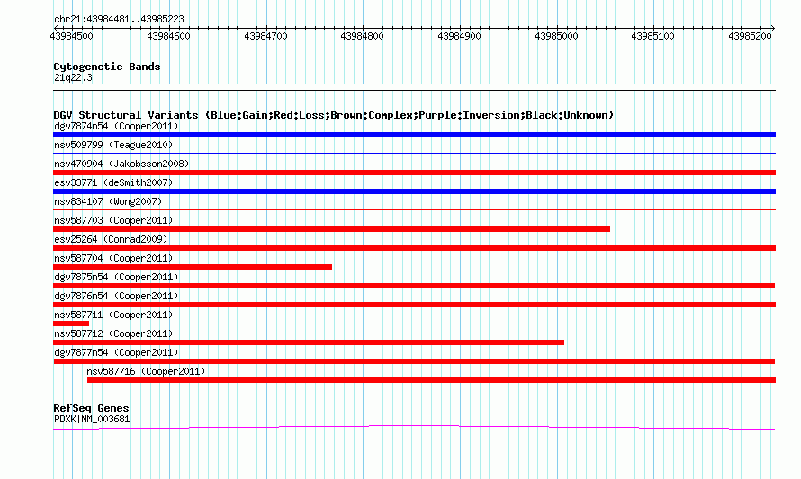Click ruler position 43984600
The width and height of the screenshot is (801, 479).
pyautogui.click(x=168, y=36)
